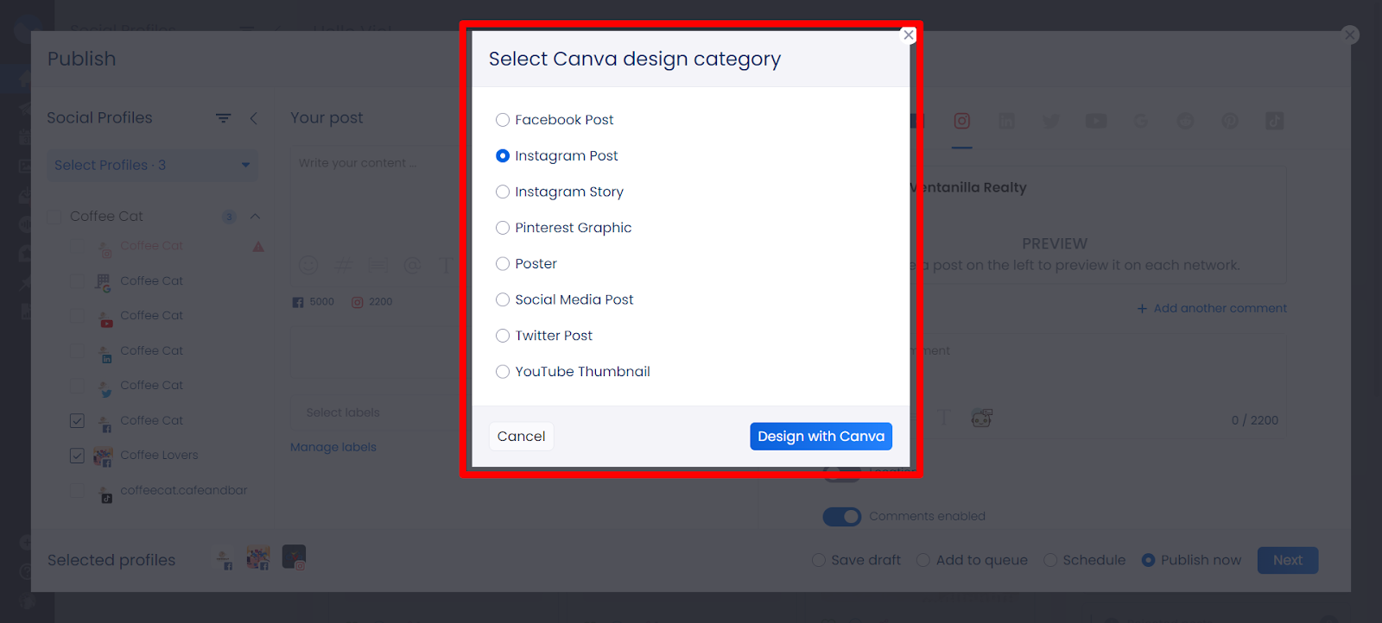The height and width of the screenshot is (623, 1382).
Task: Open the Instagram preview tab
Action: point(961,122)
